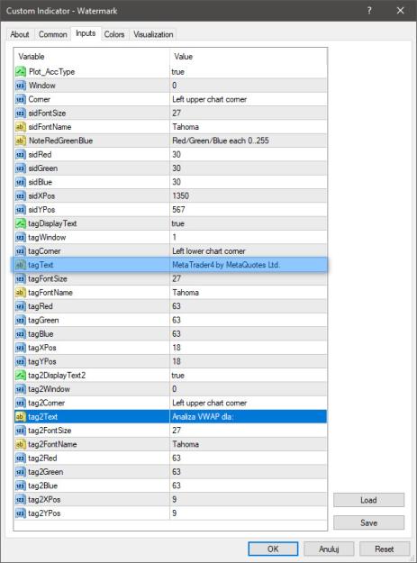Click the boolean icon next to tagDisplayText
The width and height of the screenshot is (417, 563).
pos(21,223)
